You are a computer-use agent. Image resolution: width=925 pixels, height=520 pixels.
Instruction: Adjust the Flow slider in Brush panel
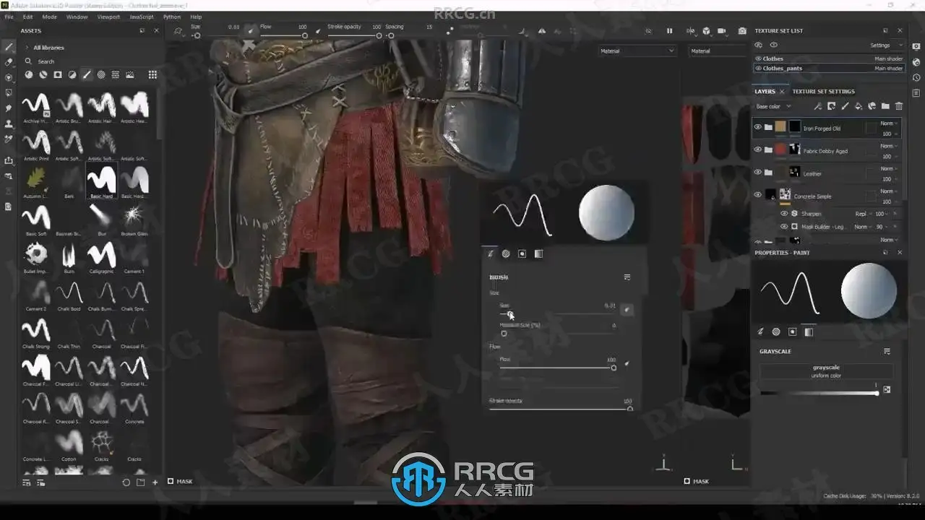556,368
